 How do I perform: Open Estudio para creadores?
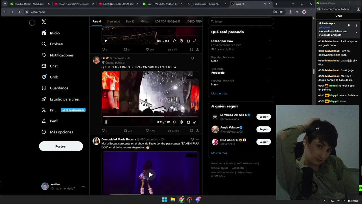click(x=61, y=99)
